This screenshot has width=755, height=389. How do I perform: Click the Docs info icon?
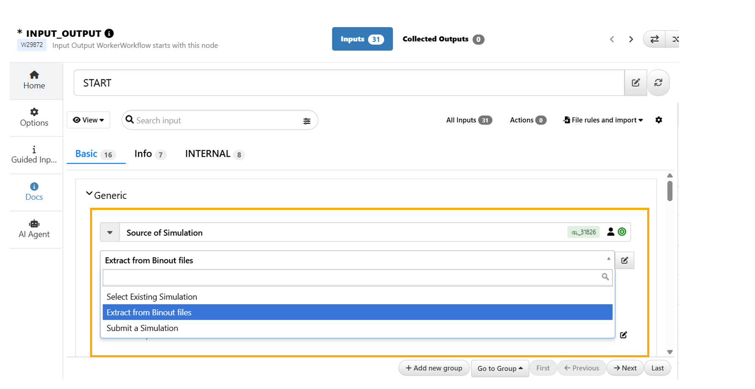click(x=34, y=187)
